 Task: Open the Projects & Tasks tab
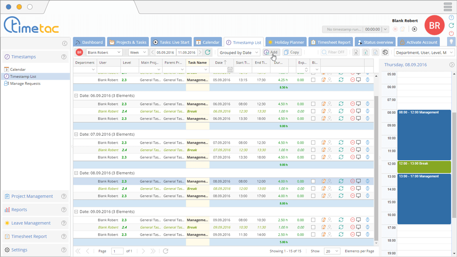(127, 42)
